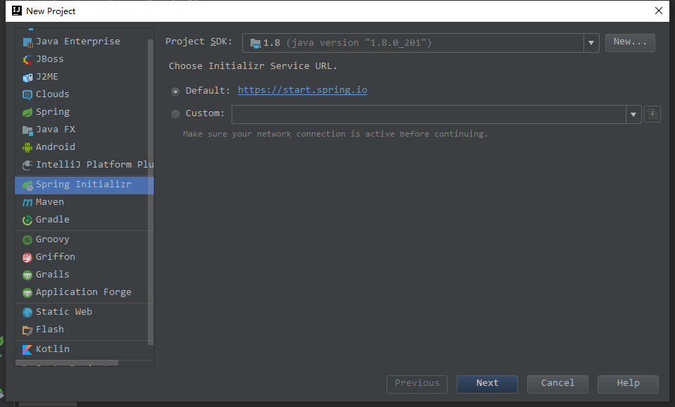Click the Maven project icon
The image size is (675, 407).
(27, 202)
